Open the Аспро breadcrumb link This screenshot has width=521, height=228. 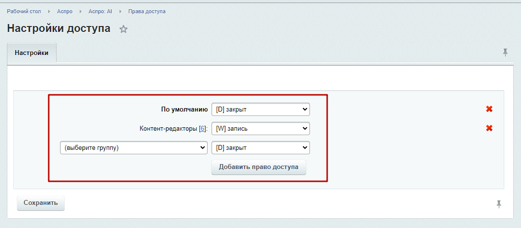pyautogui.click(x=65, y=12)
